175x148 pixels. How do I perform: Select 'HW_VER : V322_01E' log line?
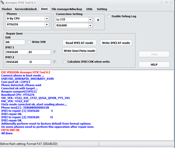[15, 101]
